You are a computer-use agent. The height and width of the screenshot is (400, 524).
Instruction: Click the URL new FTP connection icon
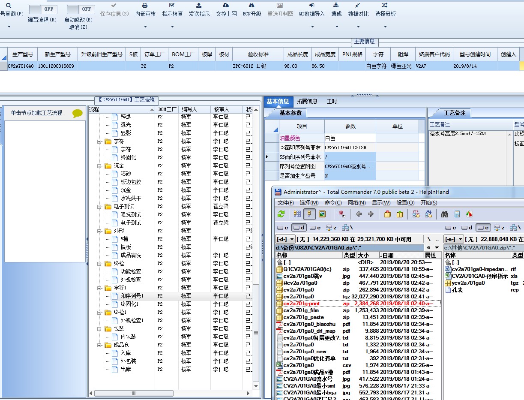(428, 214)
